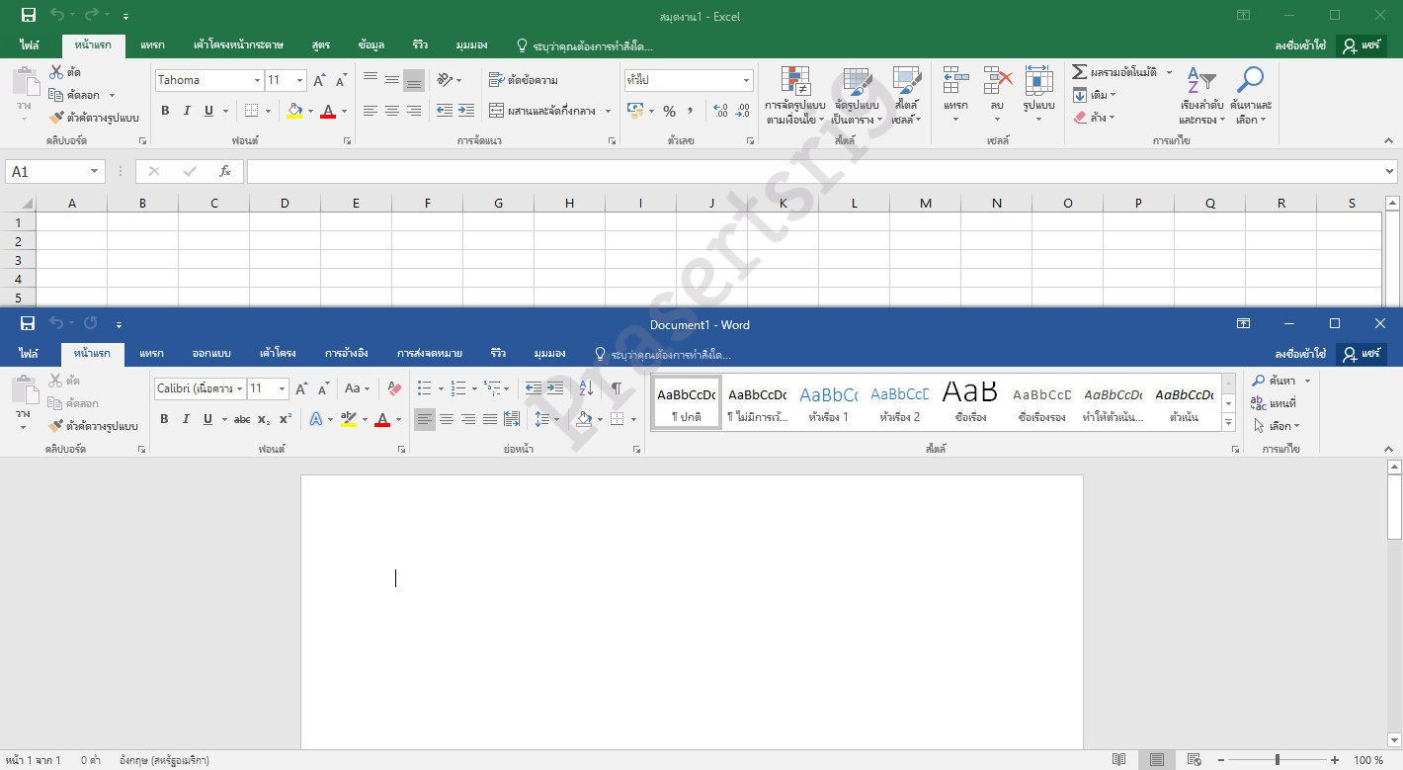Open Excel File tab (ไฟล์)
This screenshot has height=770, width=1403.
[28, 45]
